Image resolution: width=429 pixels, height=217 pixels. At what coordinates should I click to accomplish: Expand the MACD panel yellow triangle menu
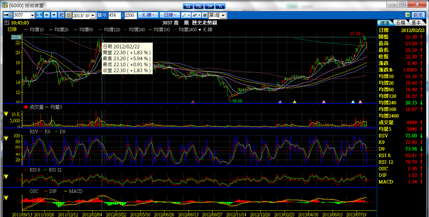6,198
